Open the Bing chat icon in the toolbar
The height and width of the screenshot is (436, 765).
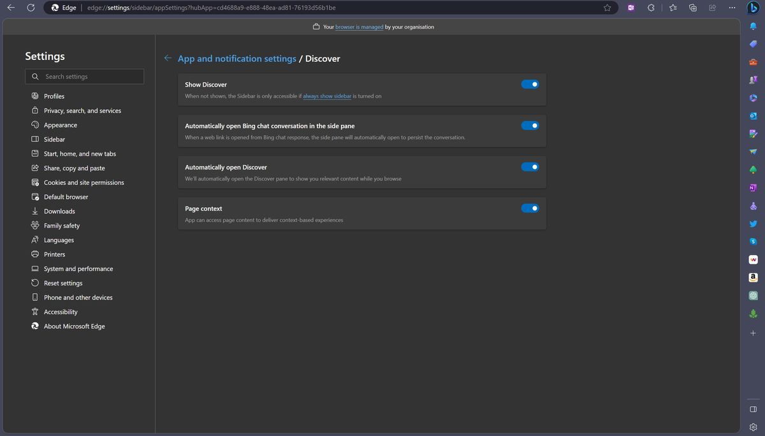[x=753, y=8]
